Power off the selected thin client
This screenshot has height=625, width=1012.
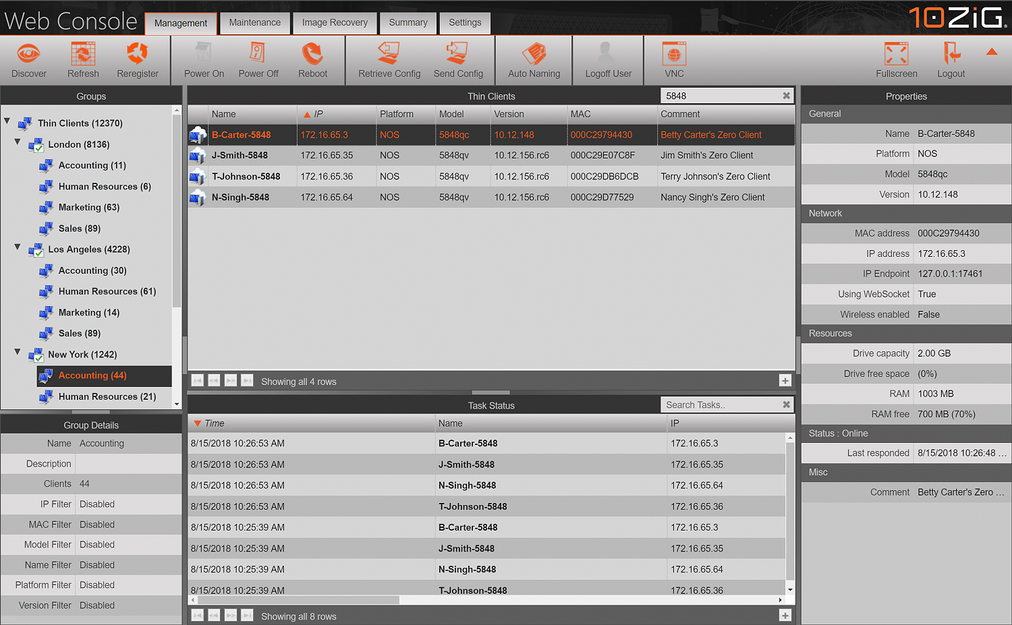(258, 59)
